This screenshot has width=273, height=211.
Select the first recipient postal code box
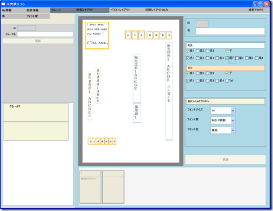(x=128, y=35)
